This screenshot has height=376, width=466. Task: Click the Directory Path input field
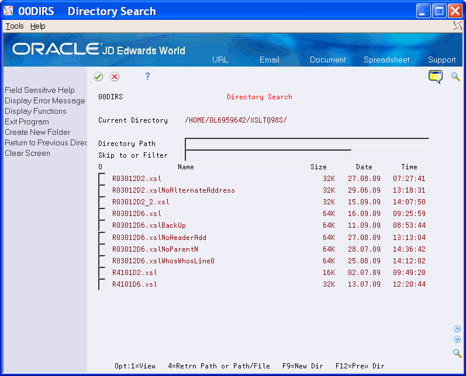pos(307,144)
